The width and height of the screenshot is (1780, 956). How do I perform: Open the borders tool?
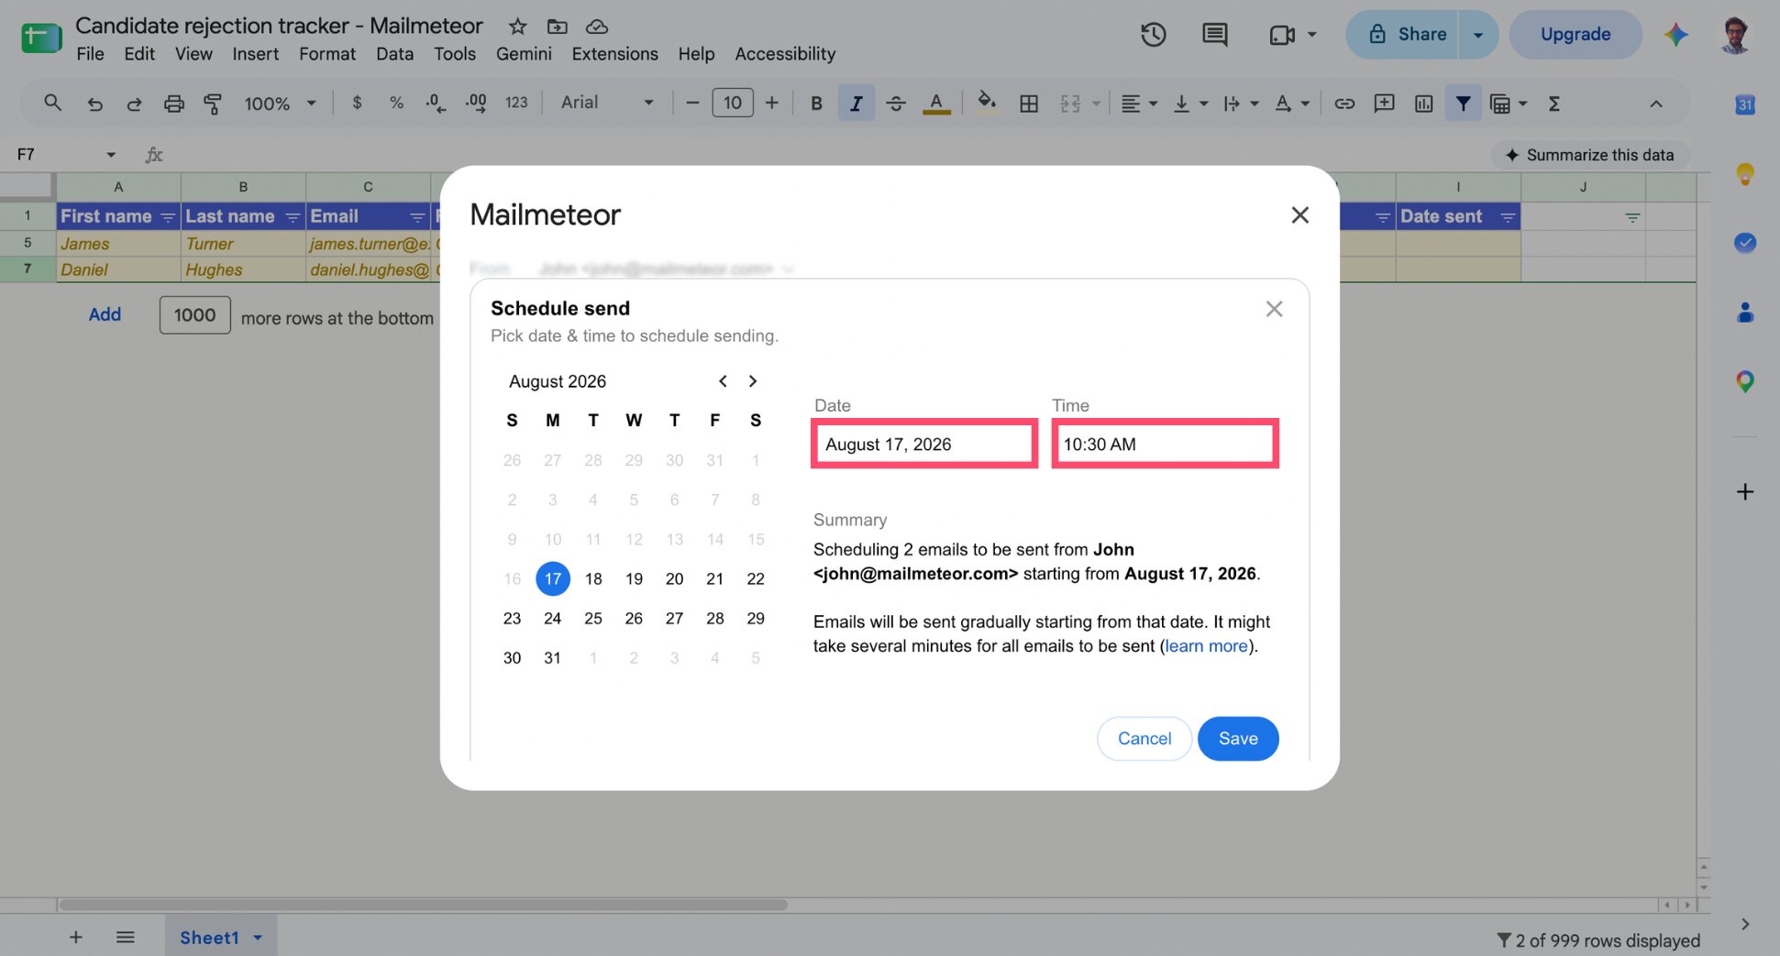click(1029, 104)
